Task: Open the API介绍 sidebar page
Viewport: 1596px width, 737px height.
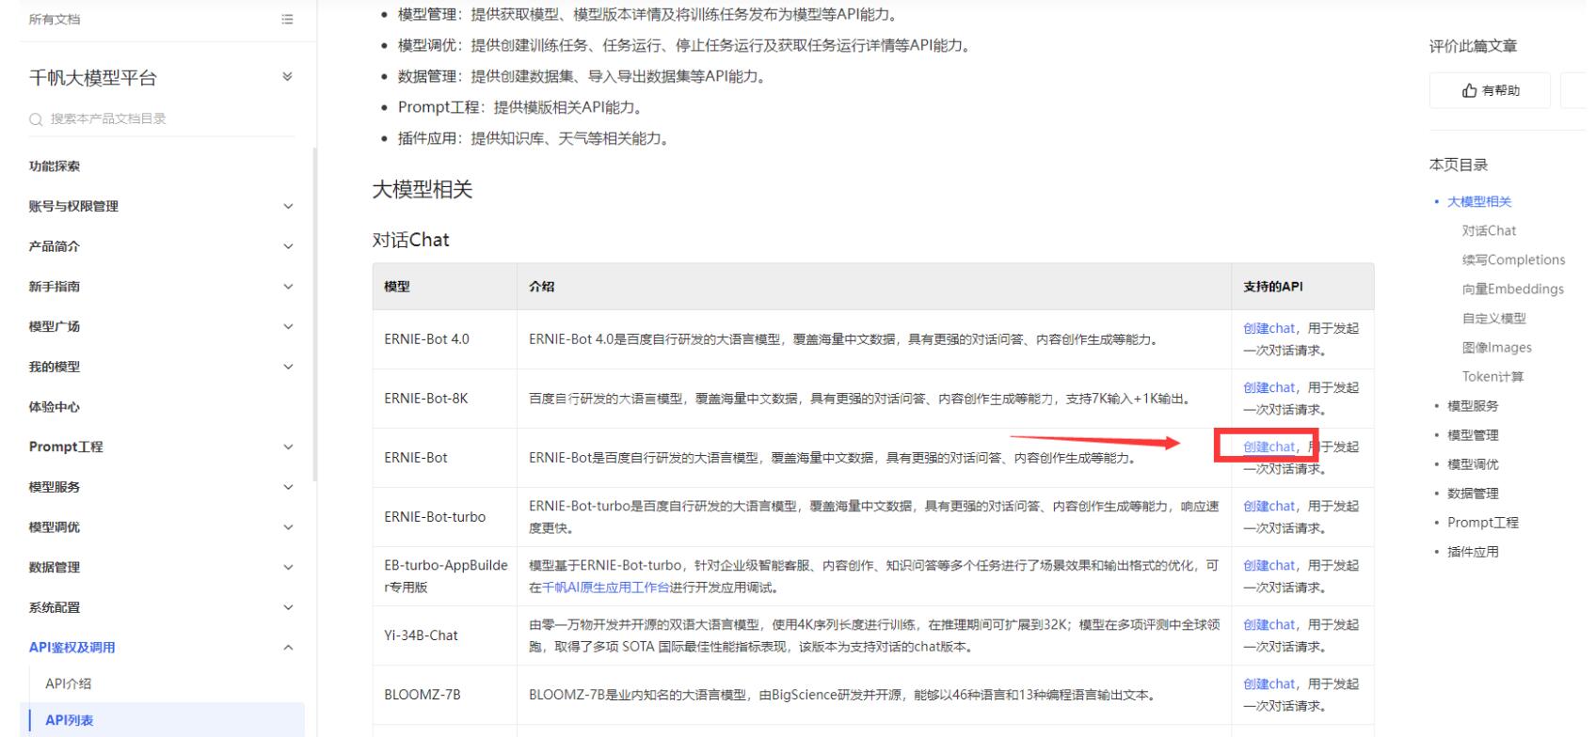Action: coord(69,684)
